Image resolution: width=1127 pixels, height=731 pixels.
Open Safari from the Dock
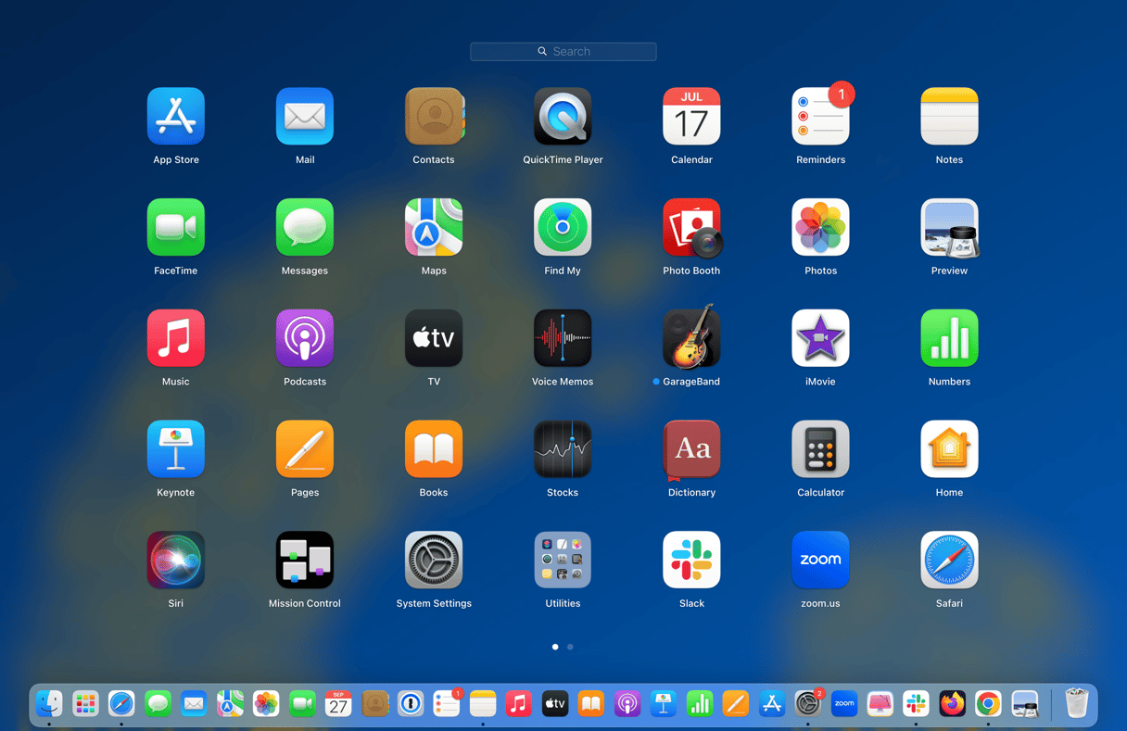[121, 704]
